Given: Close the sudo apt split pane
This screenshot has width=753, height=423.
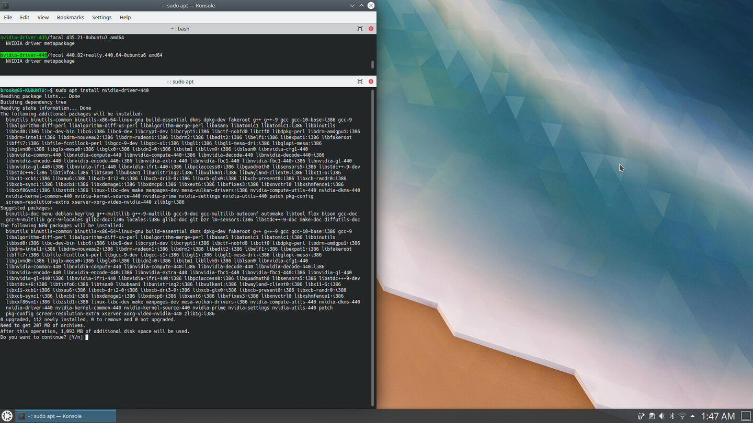Looking at the screenshot, I should pos(371,81).
